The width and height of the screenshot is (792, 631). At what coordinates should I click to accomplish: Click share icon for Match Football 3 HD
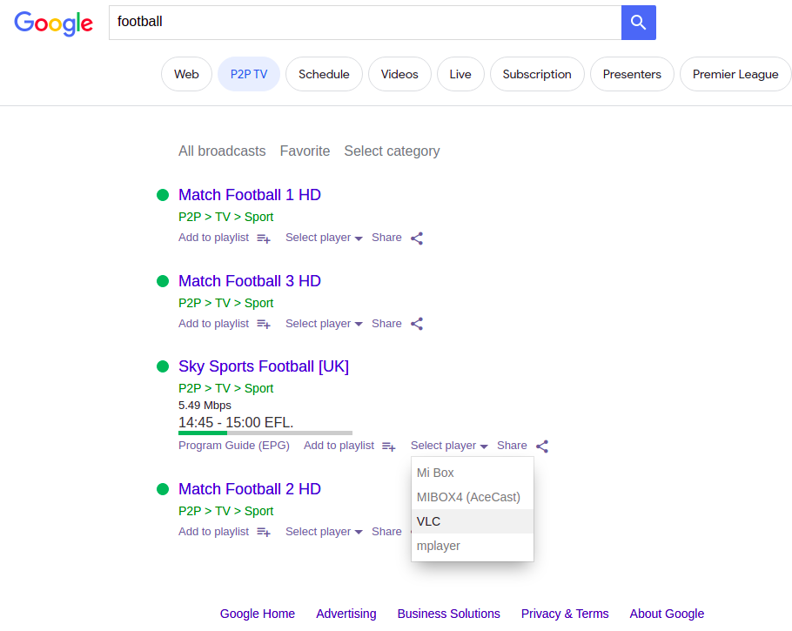[417, 324]
